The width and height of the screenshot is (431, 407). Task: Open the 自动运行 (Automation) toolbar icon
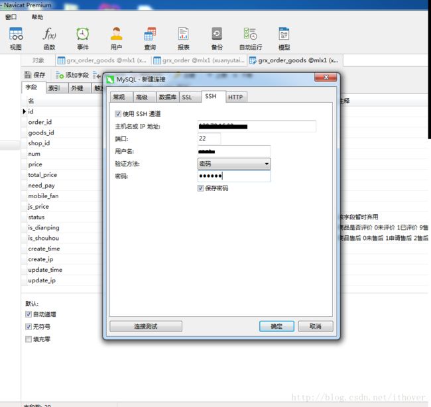(251, 38)
